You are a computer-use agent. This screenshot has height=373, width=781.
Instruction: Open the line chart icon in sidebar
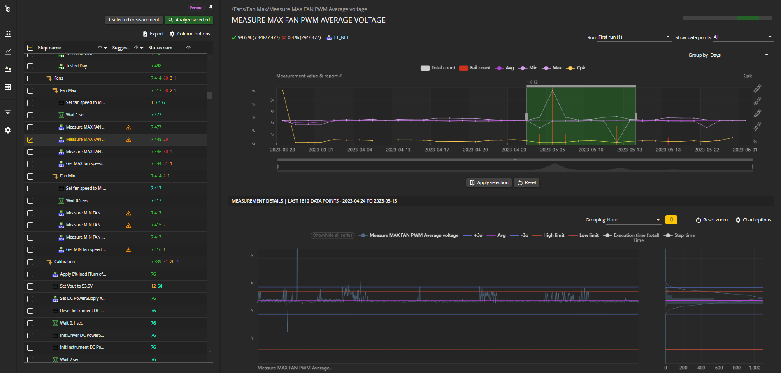7,51
